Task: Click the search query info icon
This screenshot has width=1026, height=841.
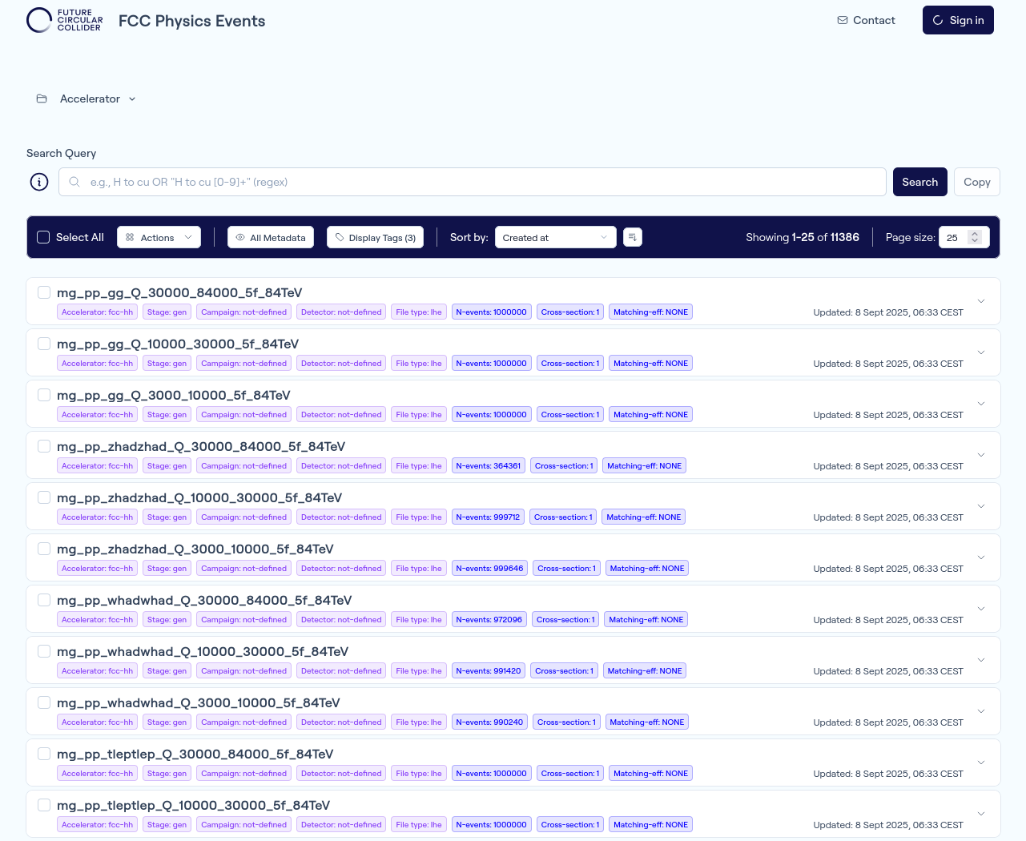Action: coord(39,182)
